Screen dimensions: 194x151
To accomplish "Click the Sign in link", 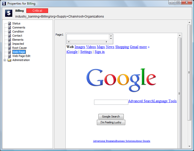I will coord(100,52).
